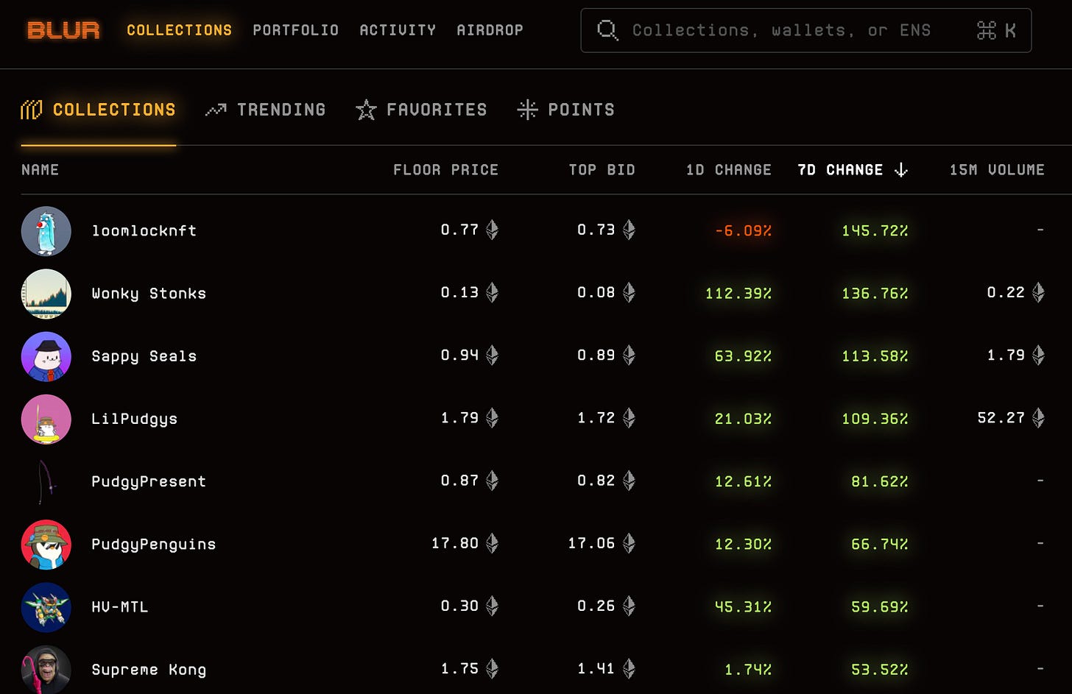Sort by Floor Price column

pyautogui.click(x=445, y=170)
